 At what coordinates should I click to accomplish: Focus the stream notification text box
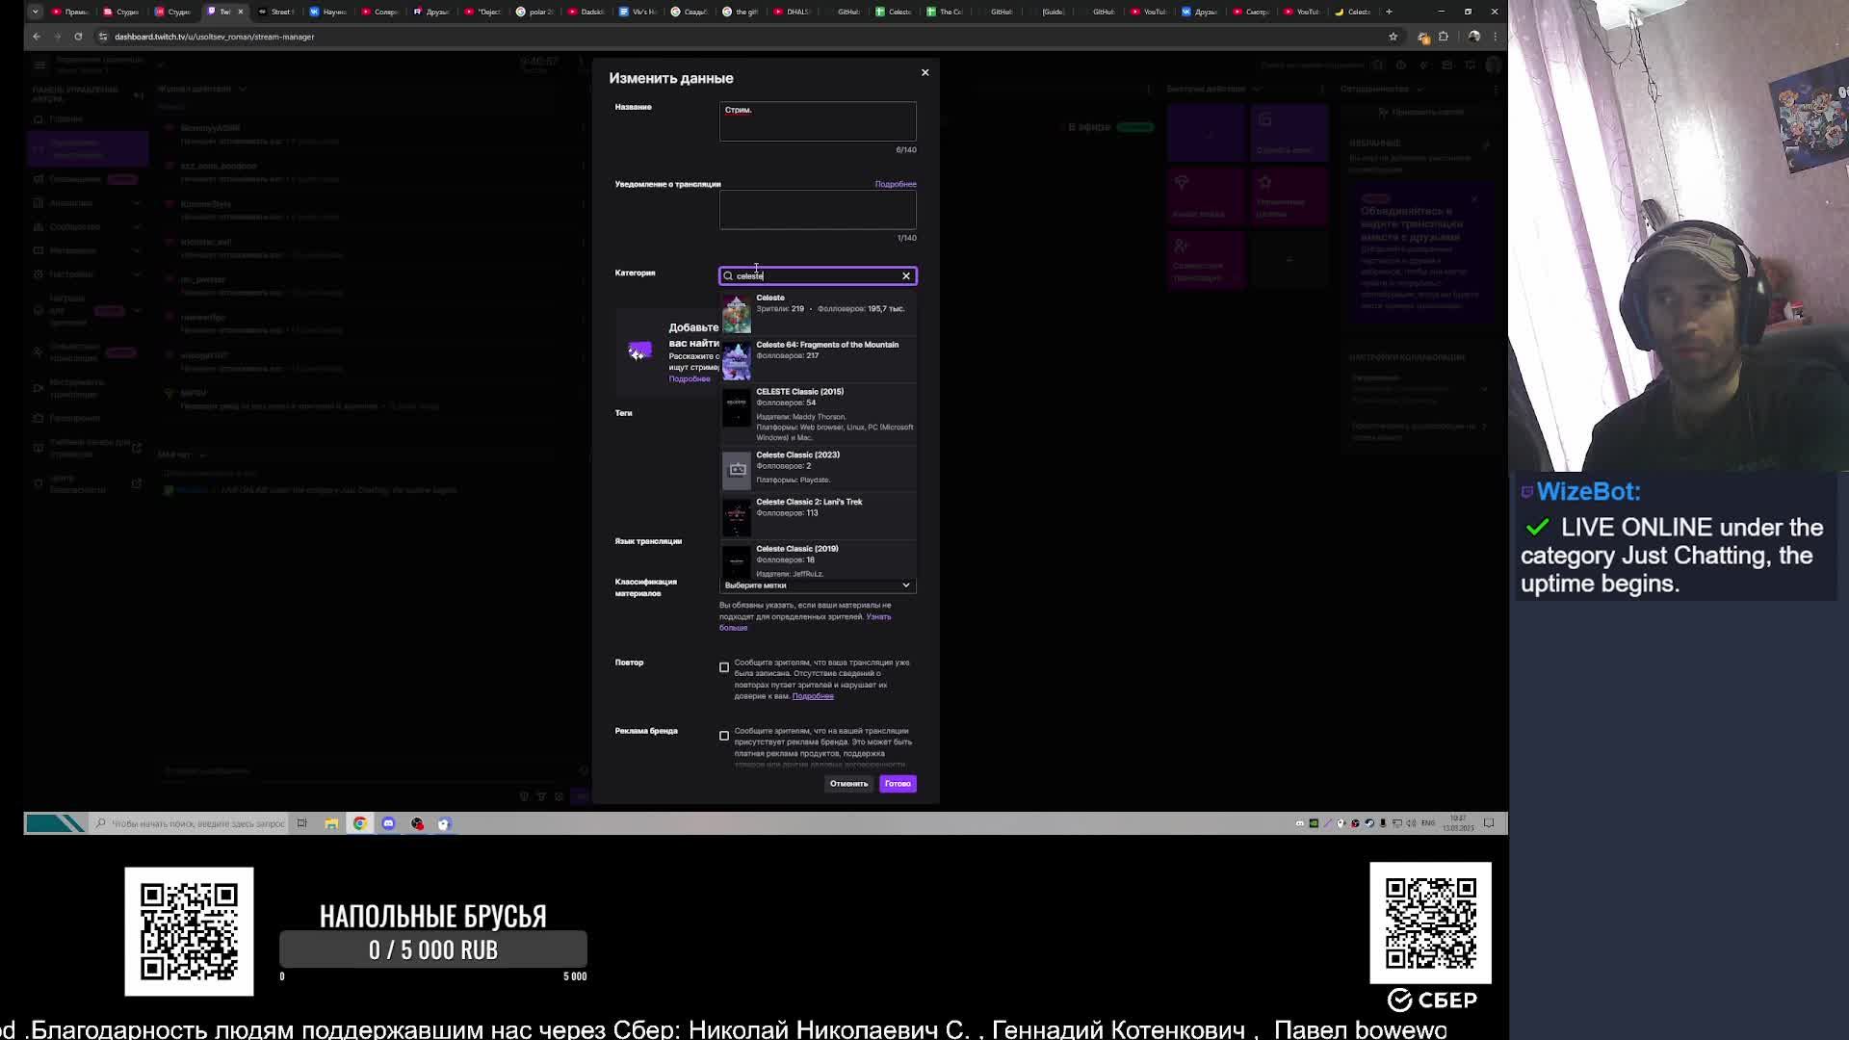[x=817, y=209]
